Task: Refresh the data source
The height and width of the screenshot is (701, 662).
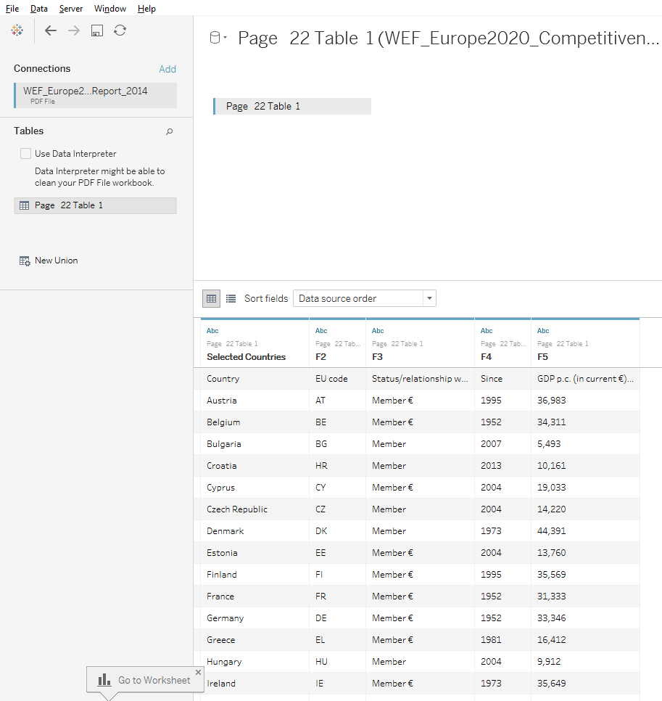Action: click(120, 30)
